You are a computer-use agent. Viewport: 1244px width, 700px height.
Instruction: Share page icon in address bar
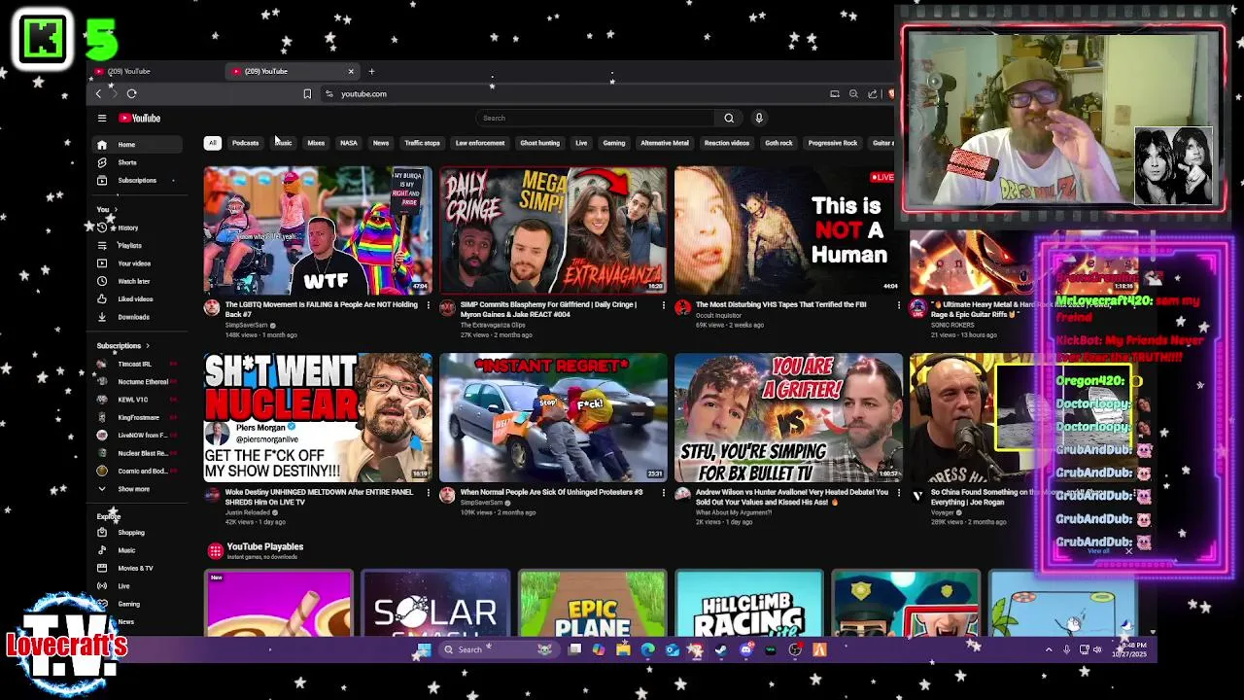pos(872,93)
